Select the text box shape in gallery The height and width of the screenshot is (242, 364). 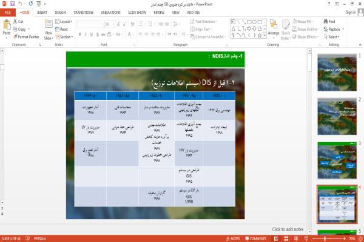pos(233,22)
